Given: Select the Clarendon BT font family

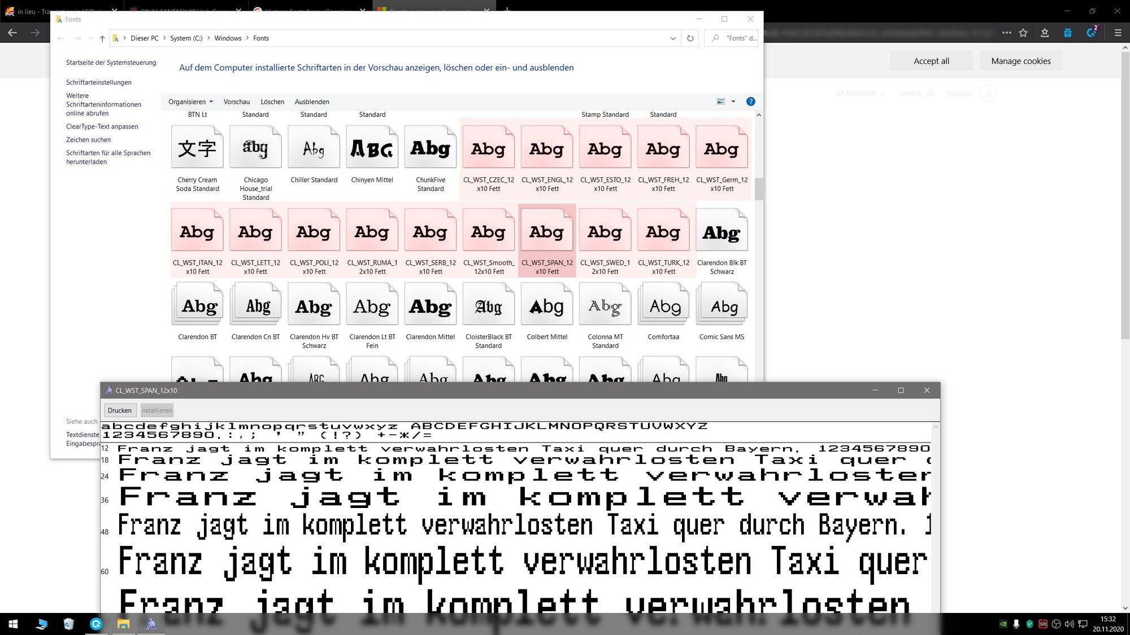Looking at the screenshot, I should (197, 305).
